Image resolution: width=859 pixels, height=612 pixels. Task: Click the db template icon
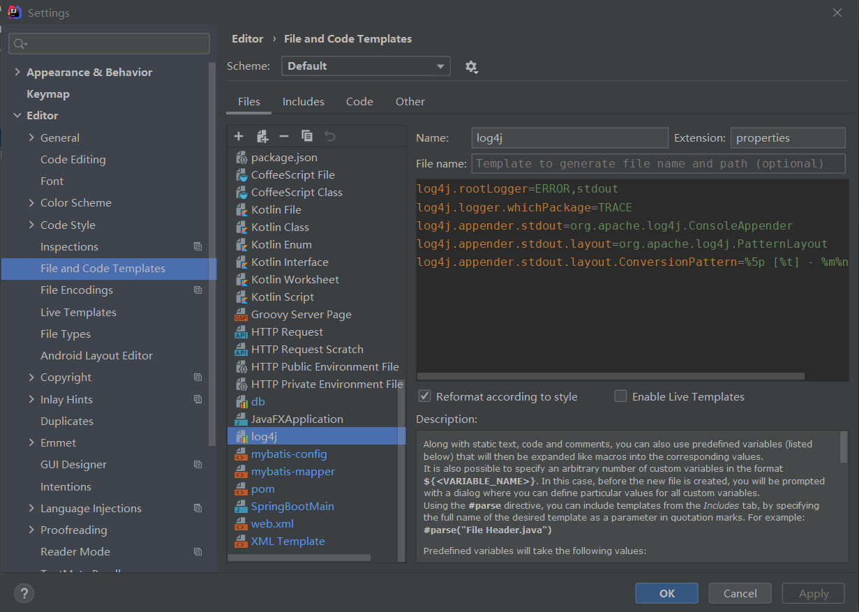(x=241, y=402)
